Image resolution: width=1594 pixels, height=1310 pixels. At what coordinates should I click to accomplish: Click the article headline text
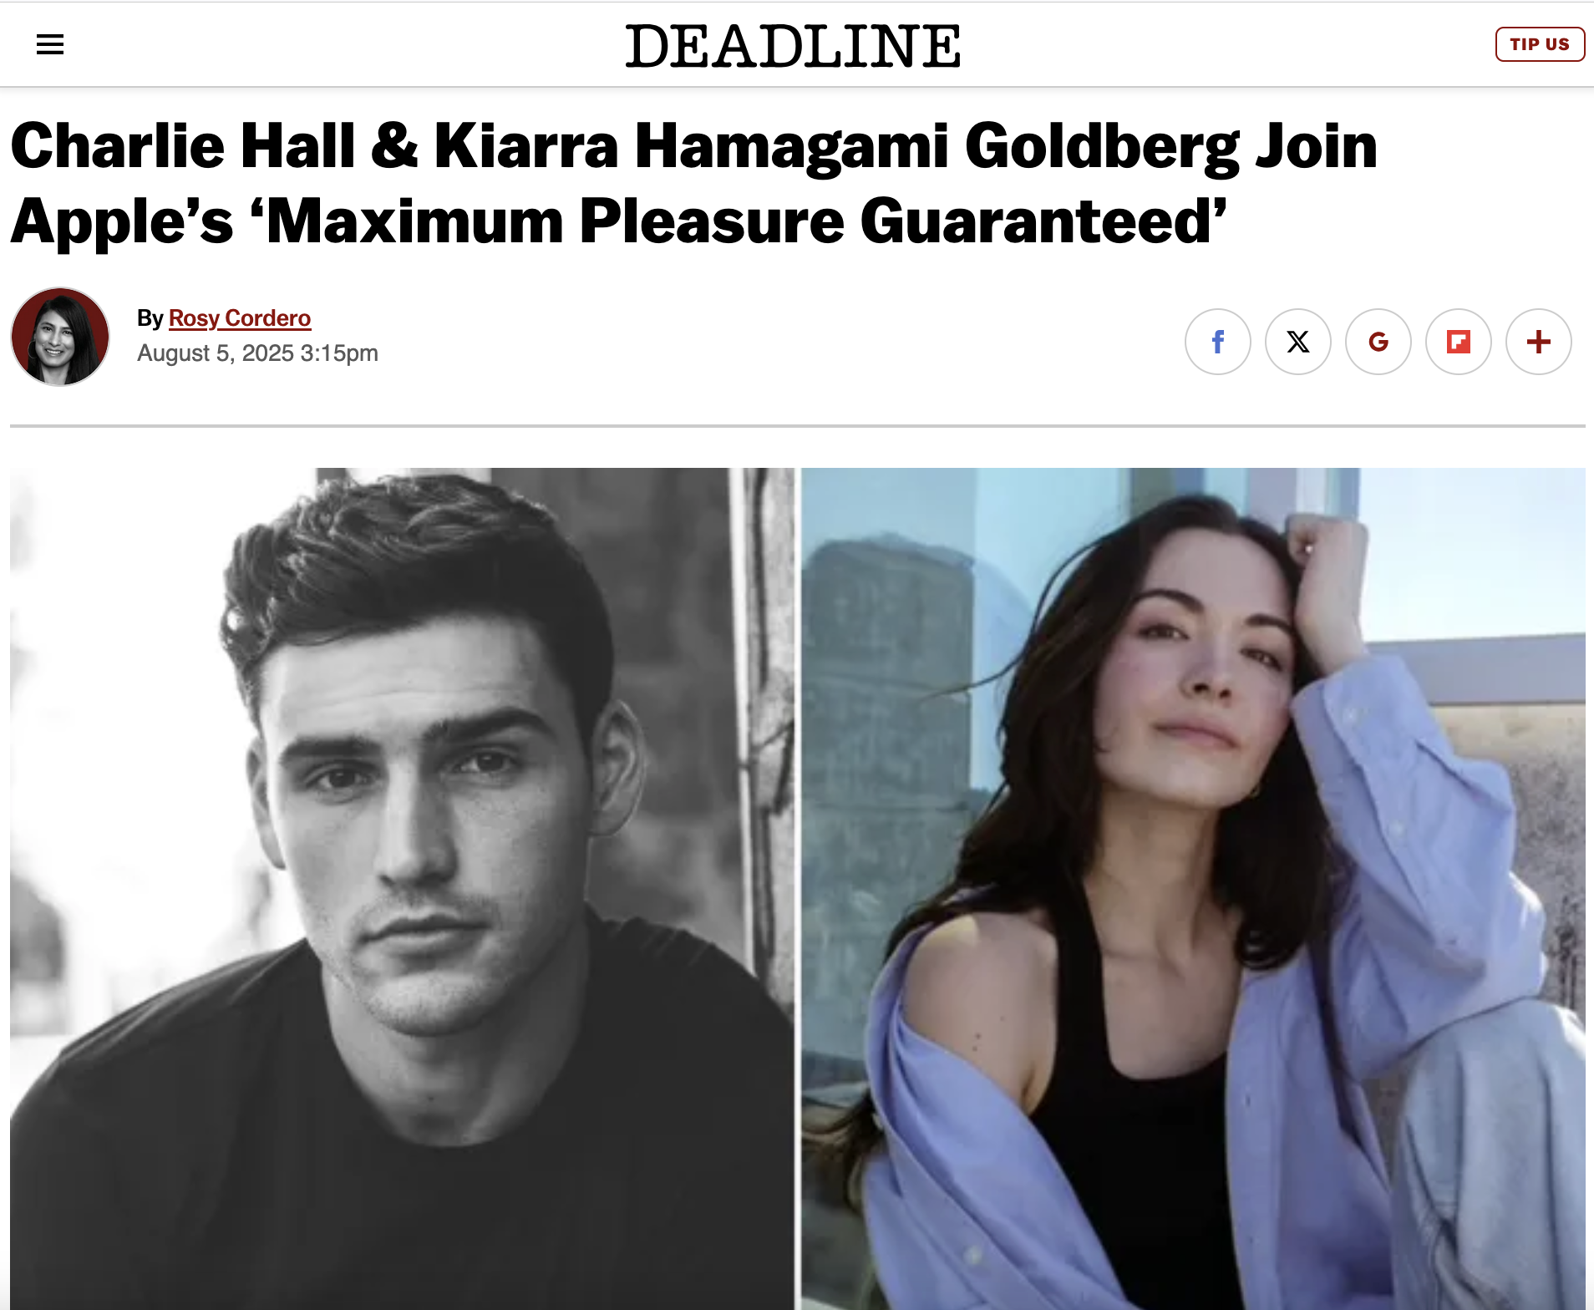[x=693, y=183]
